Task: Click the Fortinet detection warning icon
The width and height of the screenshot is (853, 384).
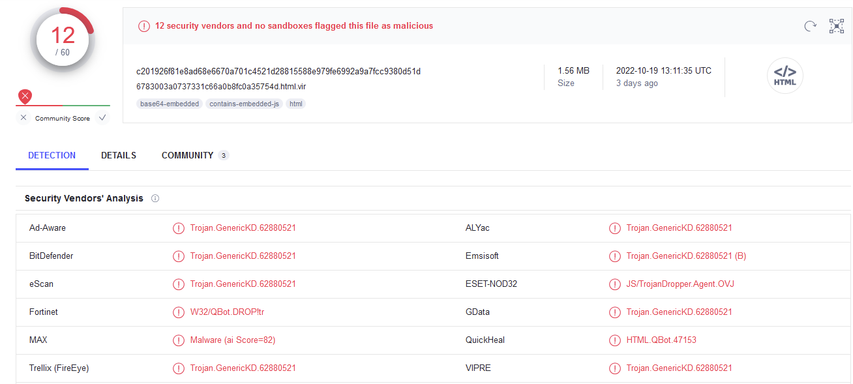Action: (x=178, y=312)
